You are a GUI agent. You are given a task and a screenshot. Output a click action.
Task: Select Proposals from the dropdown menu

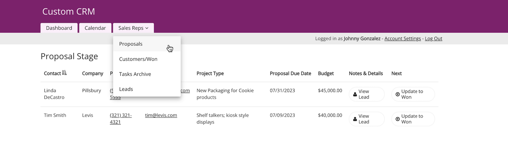click(131, 44)
